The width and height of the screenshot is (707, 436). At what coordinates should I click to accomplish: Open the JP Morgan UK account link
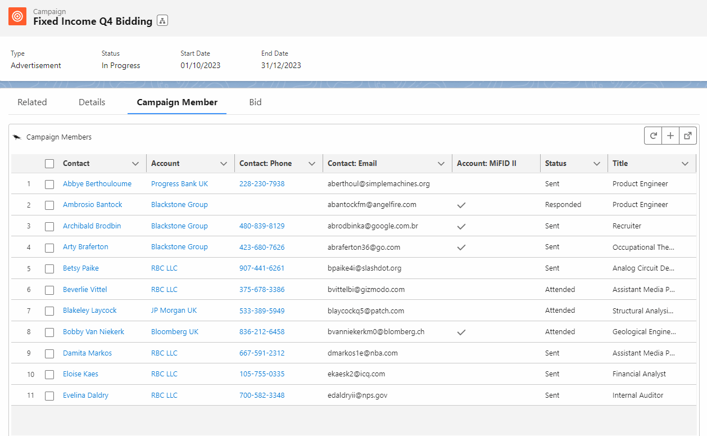(x=174, y=310)
